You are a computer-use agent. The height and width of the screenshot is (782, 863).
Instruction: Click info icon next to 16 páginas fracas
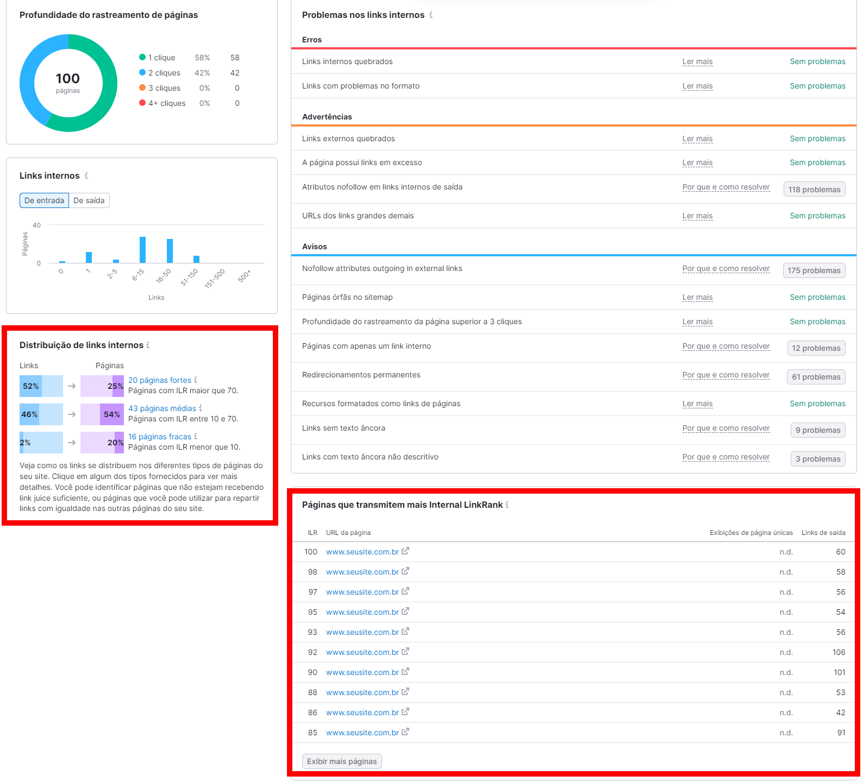pyautogui.click(x=196, y=437)
